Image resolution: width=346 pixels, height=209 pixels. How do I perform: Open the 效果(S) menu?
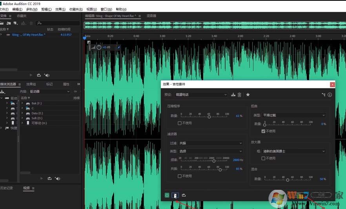click(x=60, y=9)
